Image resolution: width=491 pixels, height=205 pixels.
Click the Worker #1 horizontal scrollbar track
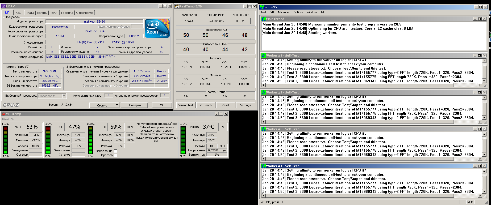click(x=465, y=85)
